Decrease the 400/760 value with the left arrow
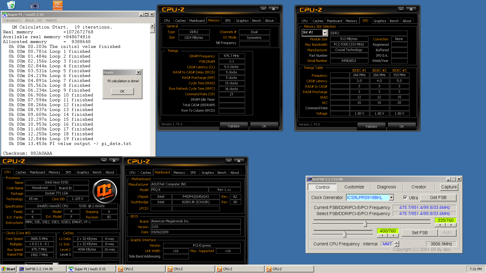 (382, 235)
